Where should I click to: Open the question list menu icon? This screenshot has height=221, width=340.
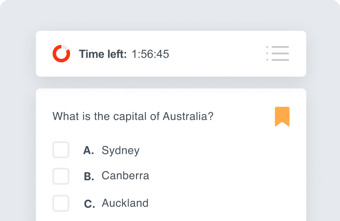click(278, 53)
